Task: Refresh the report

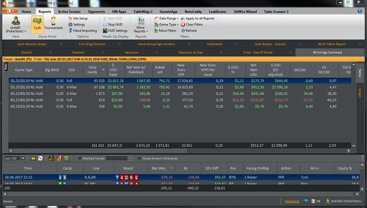Action: (189, 30)
